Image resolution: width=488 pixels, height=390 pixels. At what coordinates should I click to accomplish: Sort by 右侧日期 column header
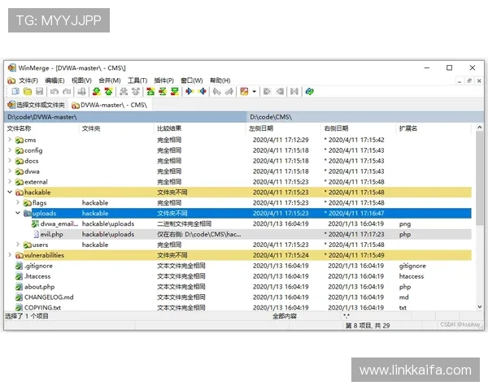[x=359, y=128]
